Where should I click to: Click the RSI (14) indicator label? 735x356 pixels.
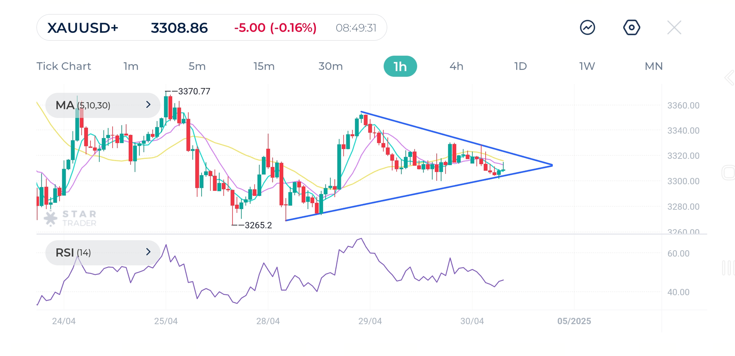74,252
